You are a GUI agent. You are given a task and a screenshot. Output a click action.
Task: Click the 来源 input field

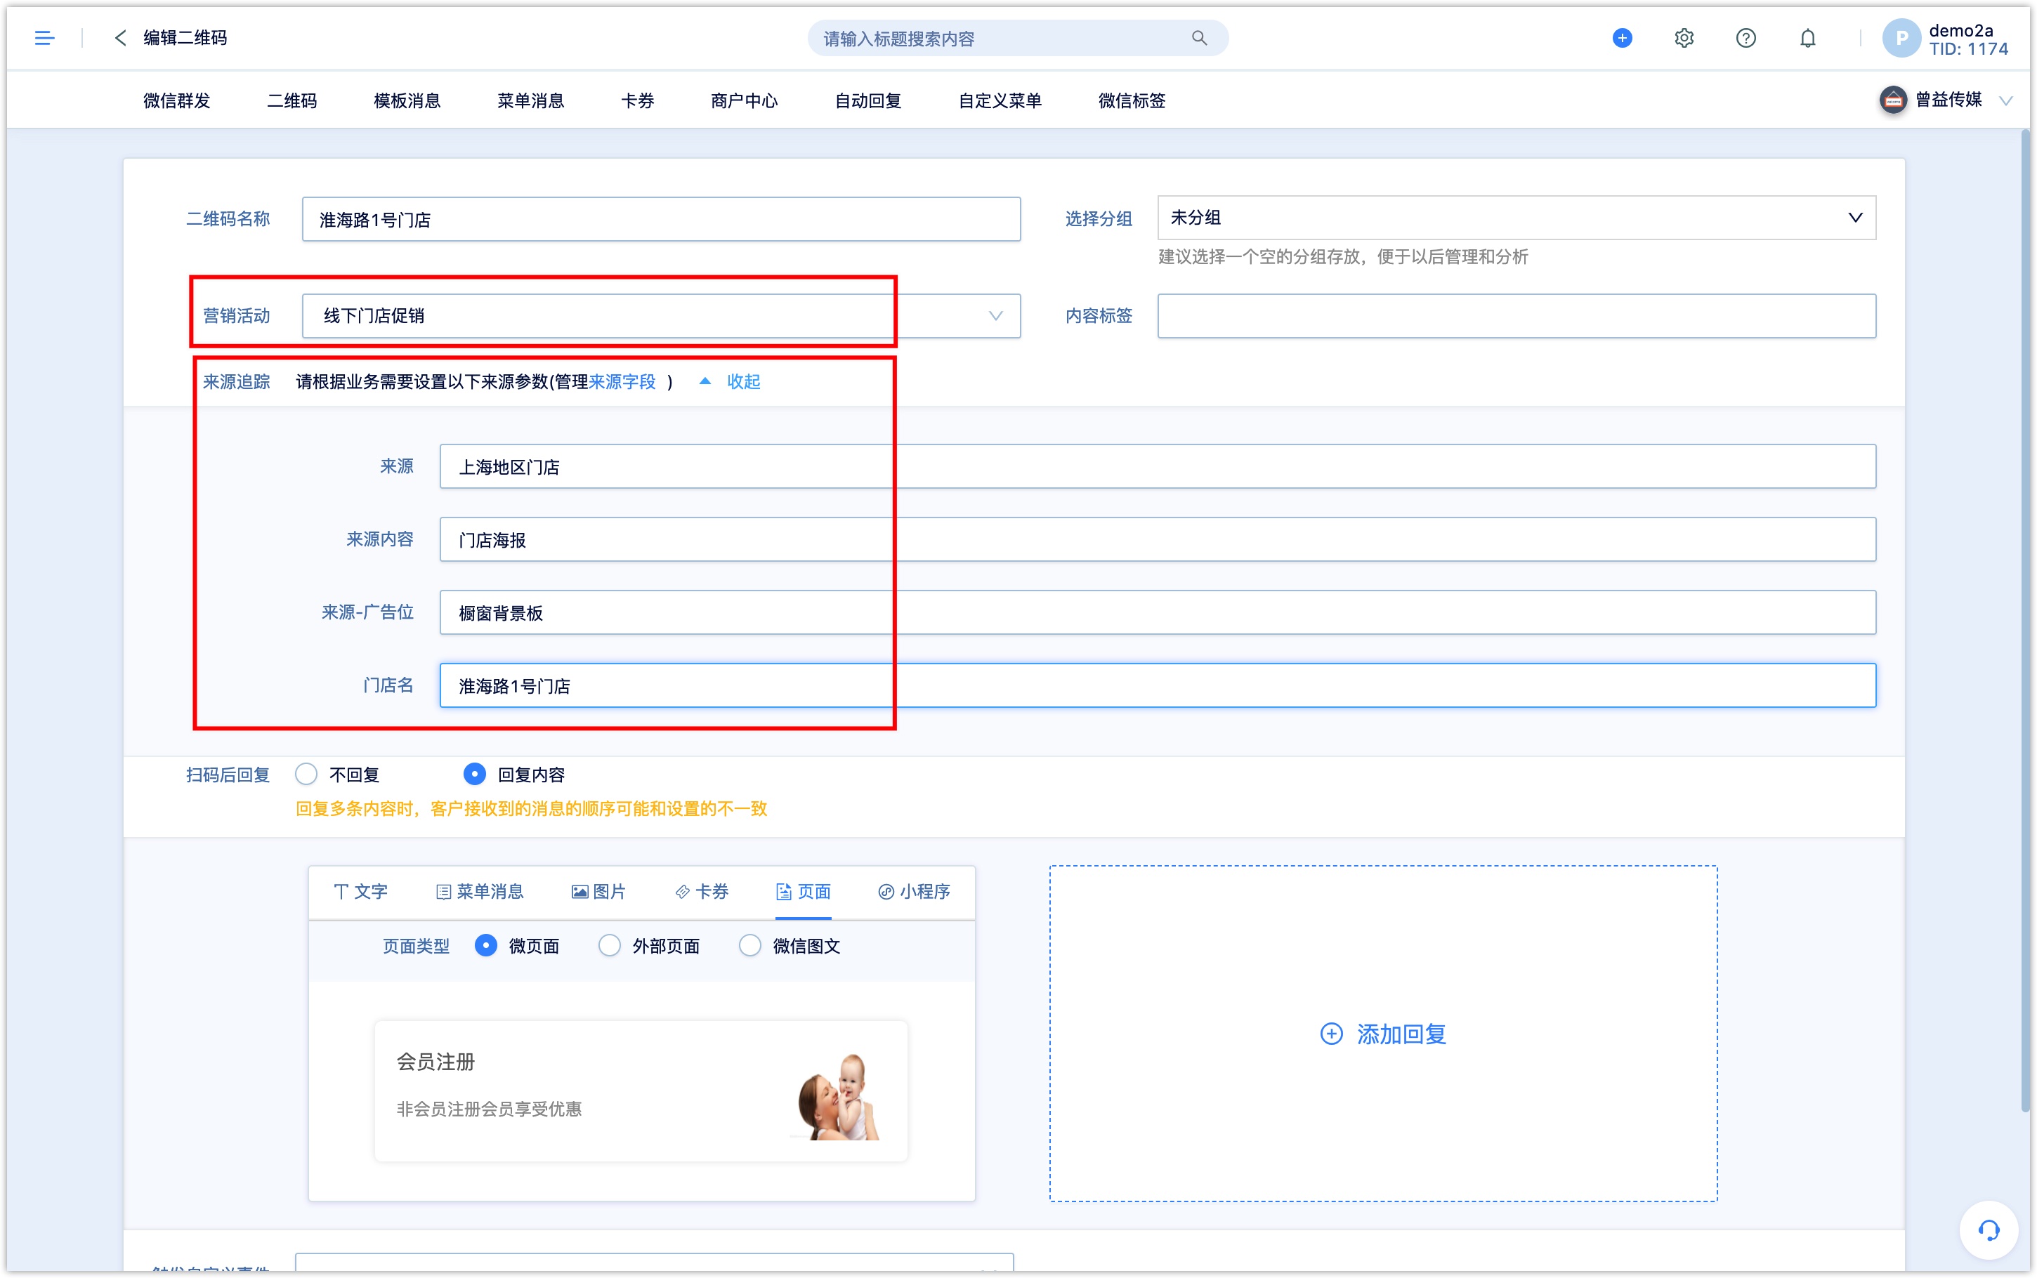(1157, 466)
